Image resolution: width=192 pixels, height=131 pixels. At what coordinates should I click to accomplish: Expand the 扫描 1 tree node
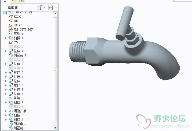pyautogui.click(x=6, y=38)
